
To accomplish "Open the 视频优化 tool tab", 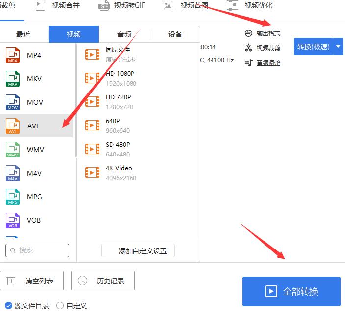I will [250, 5].
